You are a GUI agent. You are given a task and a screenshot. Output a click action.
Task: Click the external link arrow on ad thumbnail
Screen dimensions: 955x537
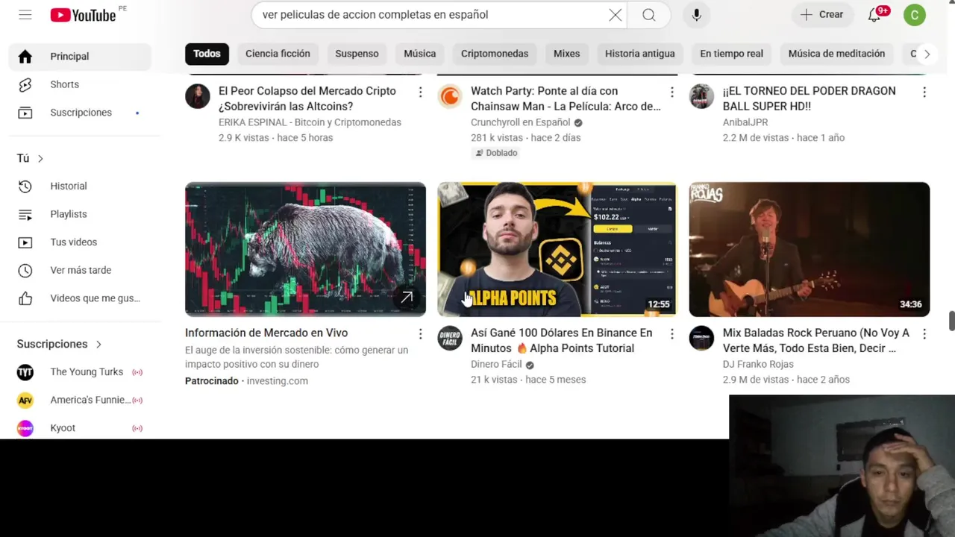tap(407, 298)
